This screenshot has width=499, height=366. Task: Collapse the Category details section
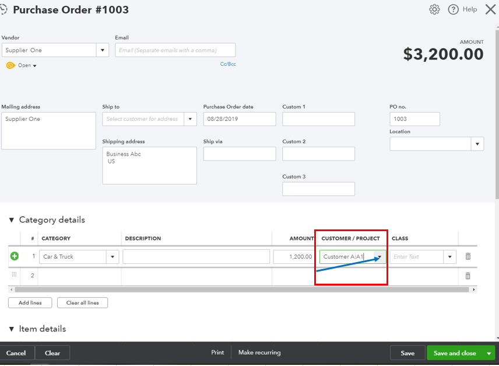(12, 220)
